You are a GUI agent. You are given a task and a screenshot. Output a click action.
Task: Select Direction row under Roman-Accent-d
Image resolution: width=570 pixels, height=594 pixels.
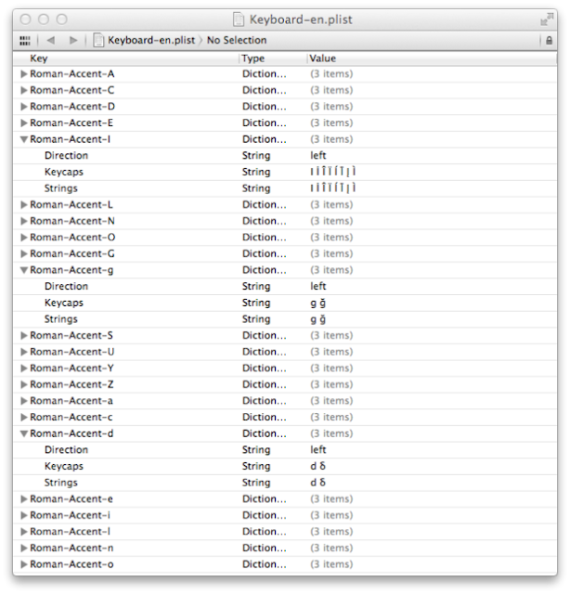(x=285, y=449)
